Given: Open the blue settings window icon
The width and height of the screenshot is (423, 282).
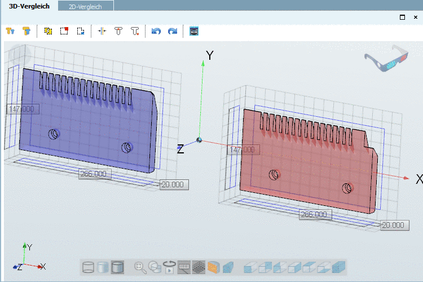Looking at the screenshot, I should tap(194, 32).
